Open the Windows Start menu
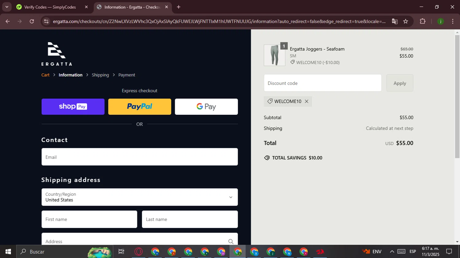The width and height of the screenshot is (460, 258). (x=8, y=252)
